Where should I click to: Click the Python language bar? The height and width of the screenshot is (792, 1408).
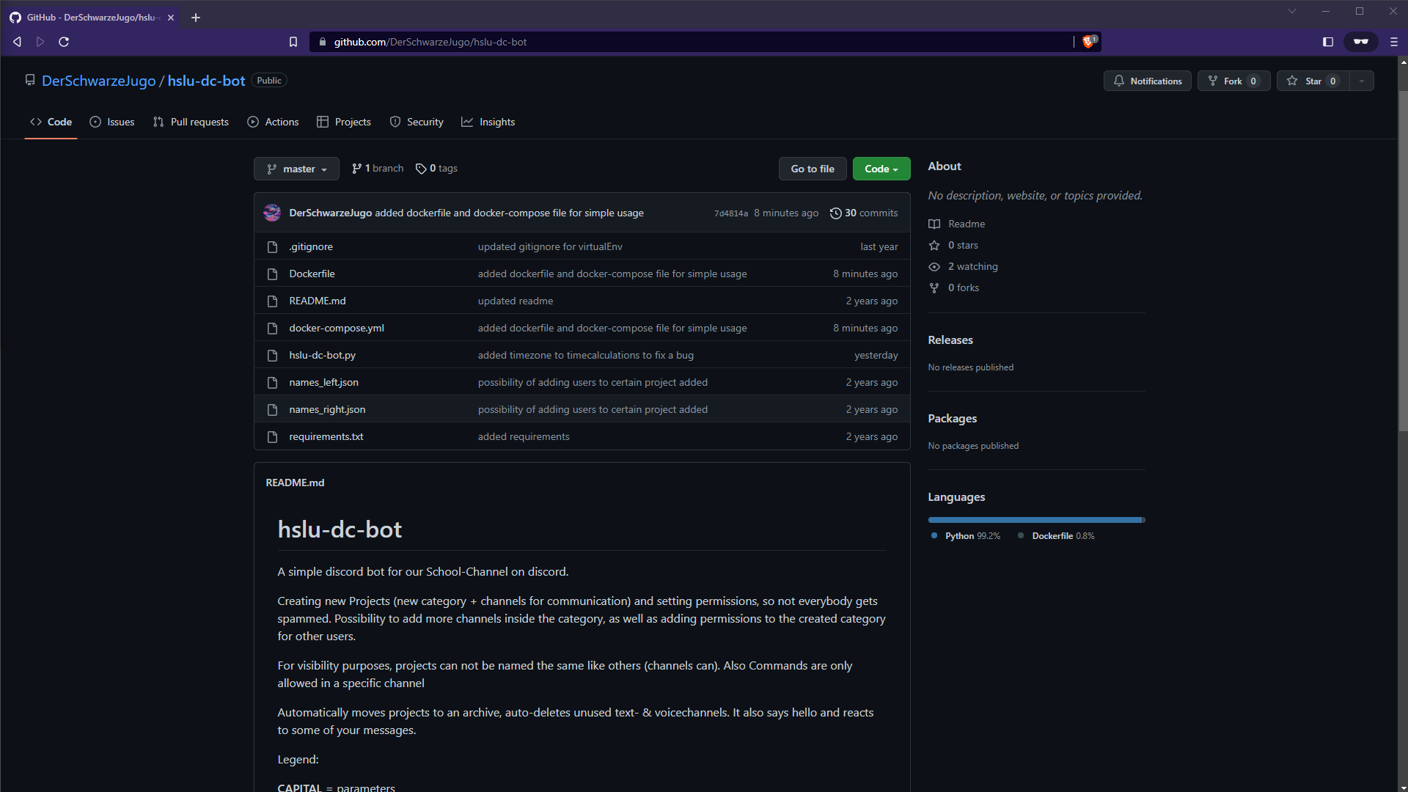click(x=1033, y=519)
